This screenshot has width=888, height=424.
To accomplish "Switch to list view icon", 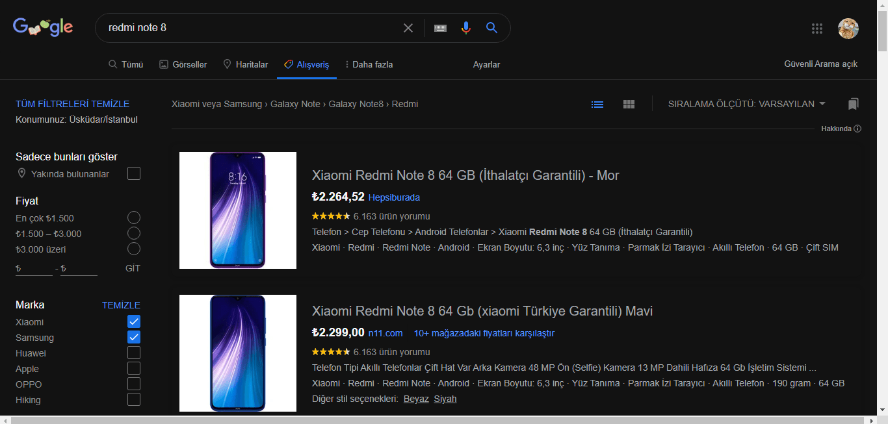I will tap(597, 104).
